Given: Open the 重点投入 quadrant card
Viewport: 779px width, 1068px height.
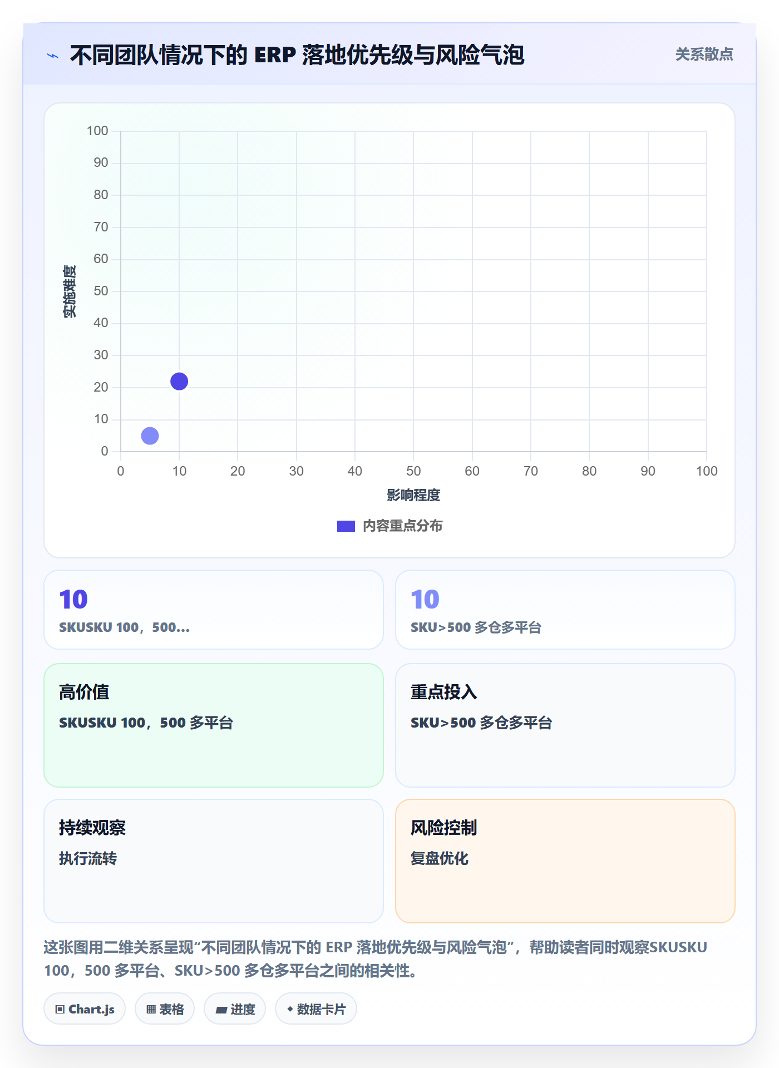Looking at the screenshot, I should (x=565, y=725).
